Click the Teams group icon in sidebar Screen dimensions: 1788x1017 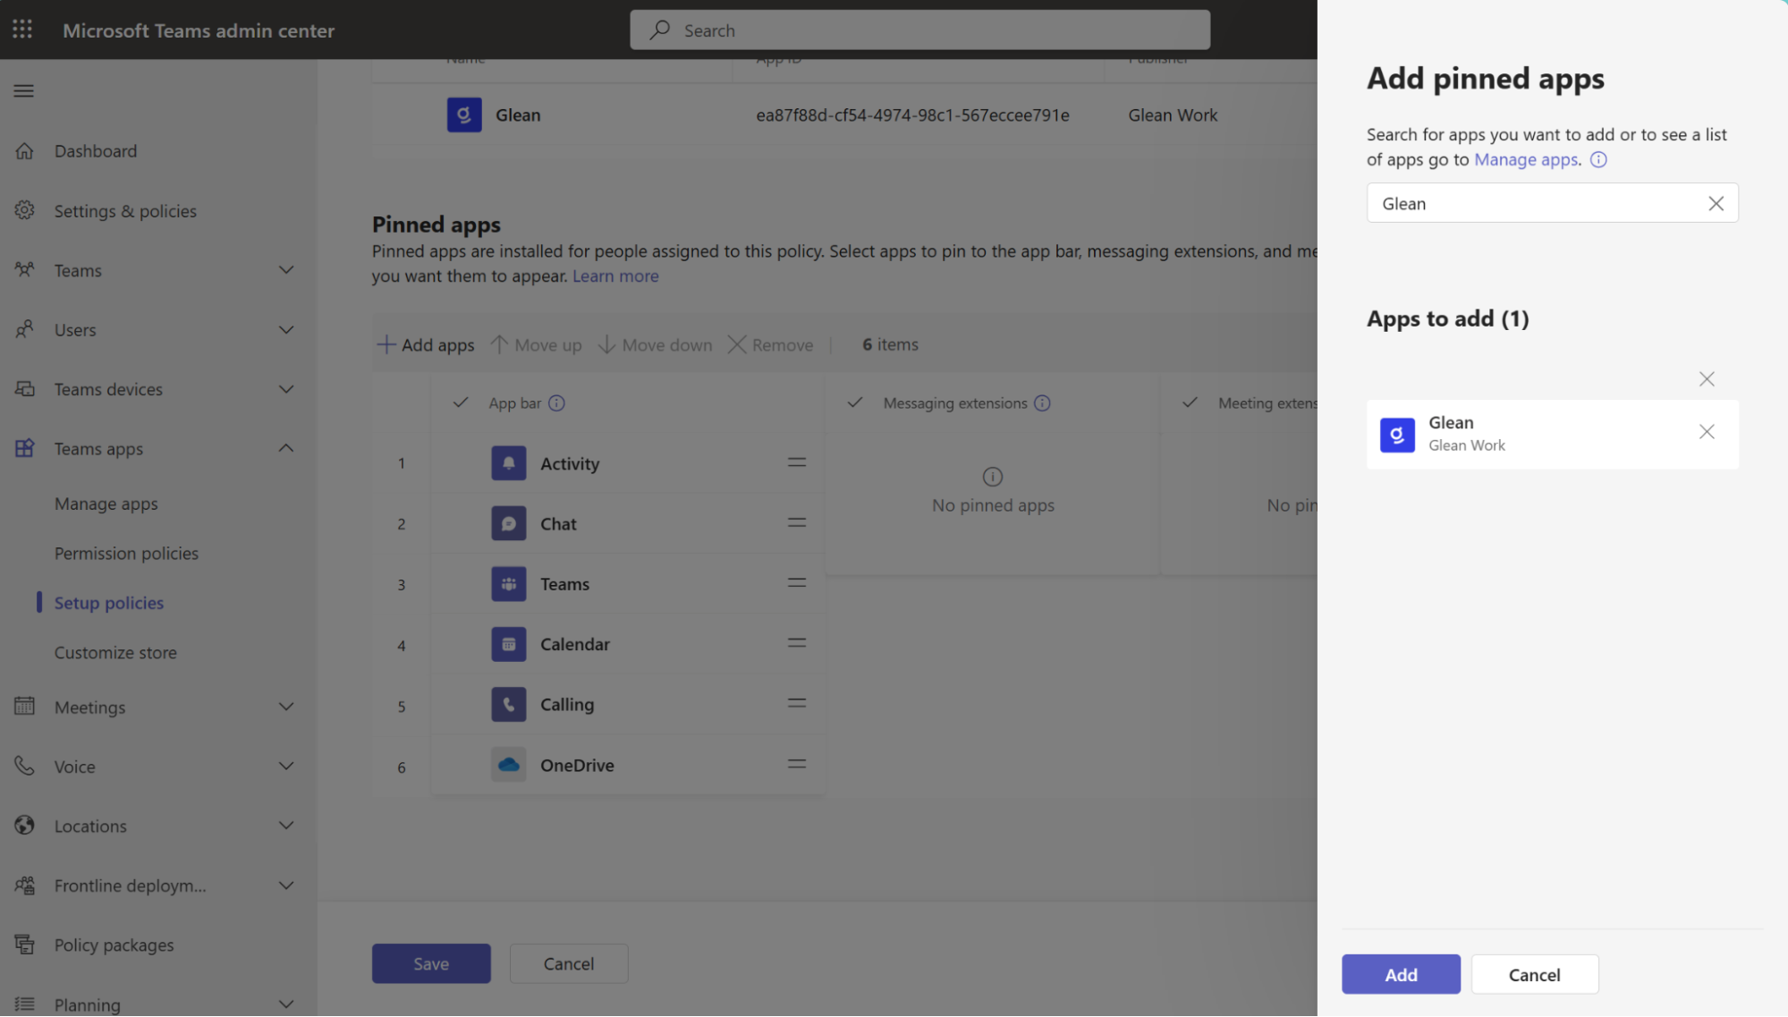coord(25,269)
